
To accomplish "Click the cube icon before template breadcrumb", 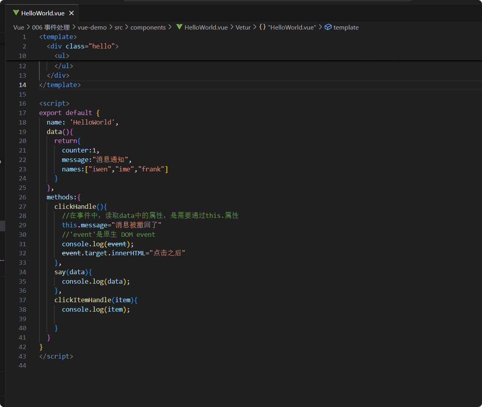I will pyautogui.click(x=328, y=27).
